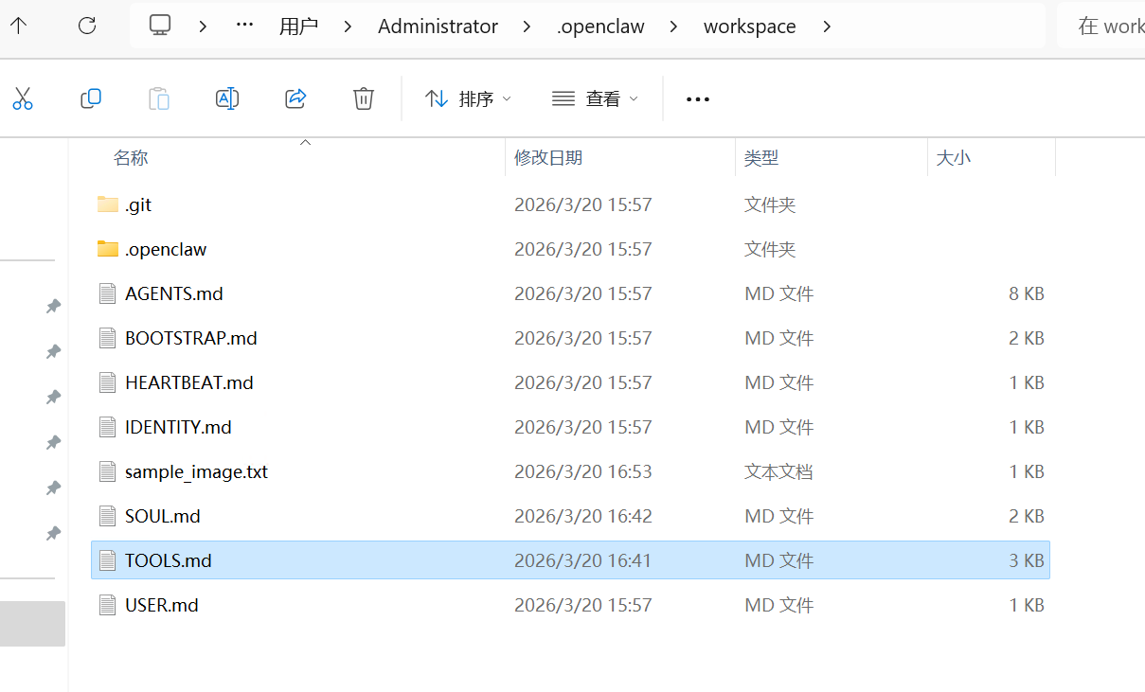Sort by 修改日期 column header
The height and width of the screenshot is (692, 1145).
[548, 158]
